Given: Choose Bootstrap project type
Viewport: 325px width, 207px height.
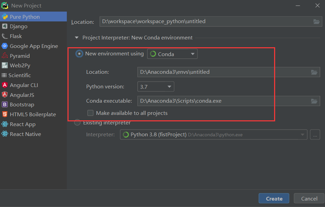Looking at the screenshot, I should (x=33, y=104).
